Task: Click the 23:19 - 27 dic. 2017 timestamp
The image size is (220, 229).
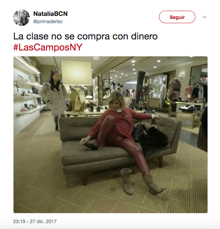Action: pyautogui.click(x=35, y=221)
